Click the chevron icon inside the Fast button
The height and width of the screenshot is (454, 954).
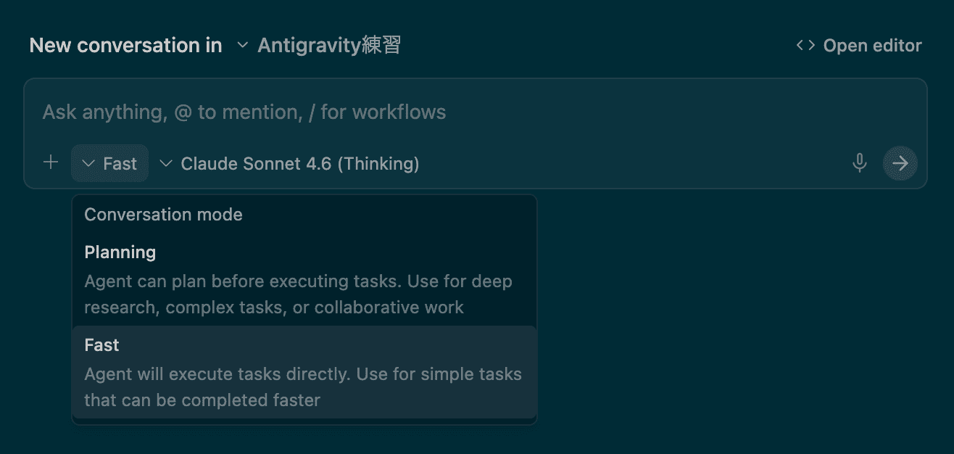[x=89, y=164]
